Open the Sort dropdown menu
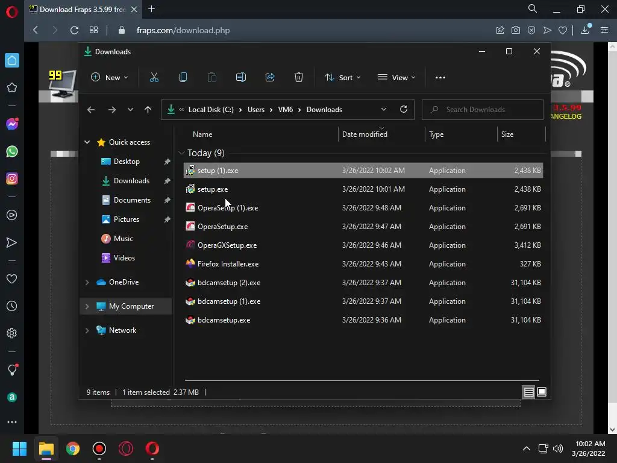 (x=342, y=78)
